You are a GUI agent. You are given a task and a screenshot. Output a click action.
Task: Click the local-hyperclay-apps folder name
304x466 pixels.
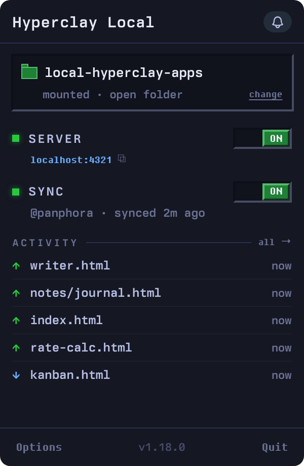(124, 73)
